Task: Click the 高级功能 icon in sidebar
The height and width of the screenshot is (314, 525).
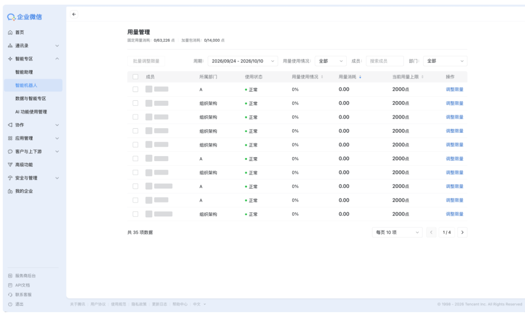Action: coord(10,165)
